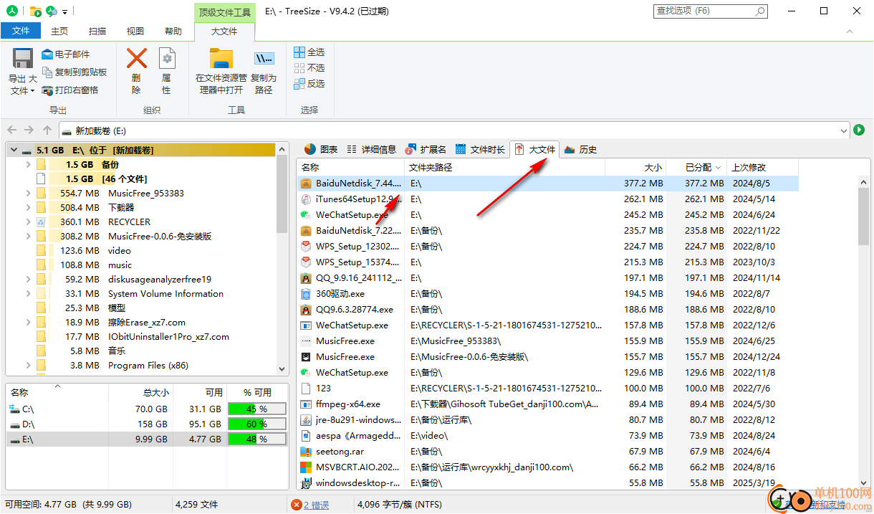The width and height of the screenshot is (874, 514).
Task: Click Select none (不选)
Action: pos(309,68)
